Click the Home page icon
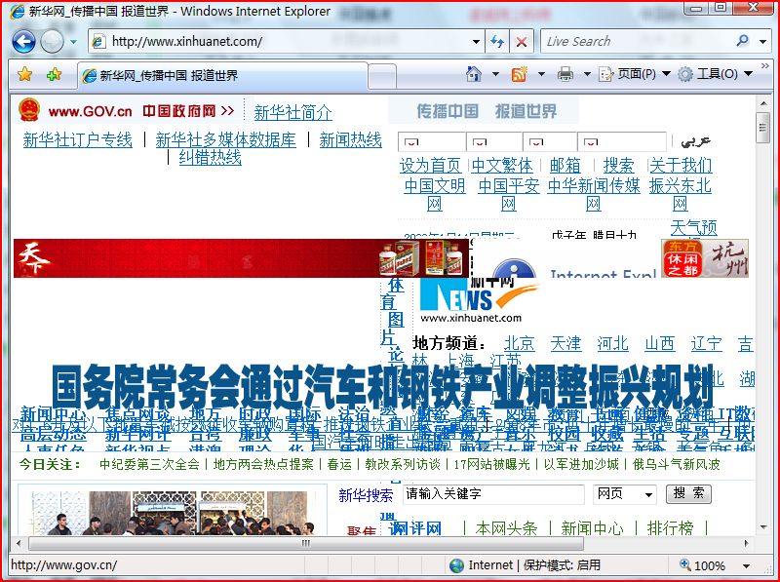Screen dimensions: 780x582 pyautogui.click(x=474, y=75)
